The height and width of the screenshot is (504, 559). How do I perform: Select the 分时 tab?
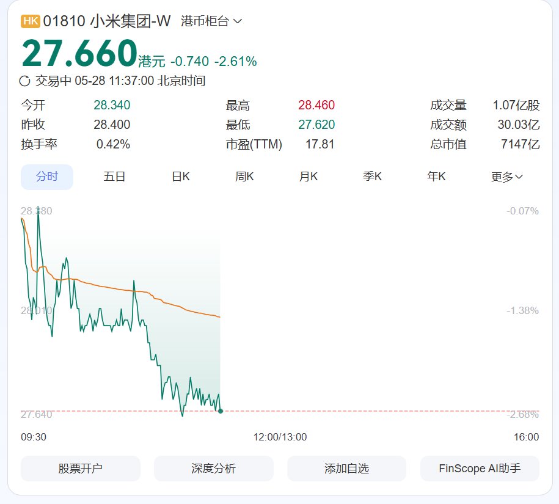(x=47, y=177)
